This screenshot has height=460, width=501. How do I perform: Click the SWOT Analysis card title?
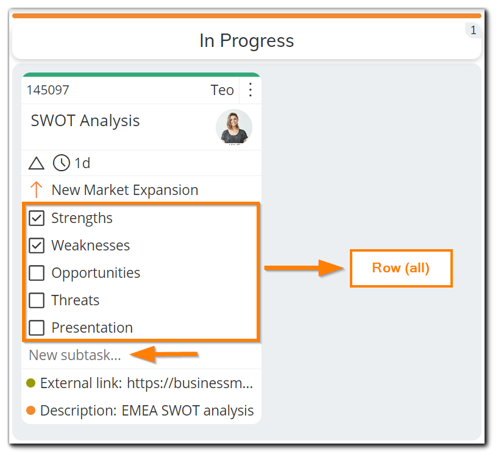click(85, 121)
